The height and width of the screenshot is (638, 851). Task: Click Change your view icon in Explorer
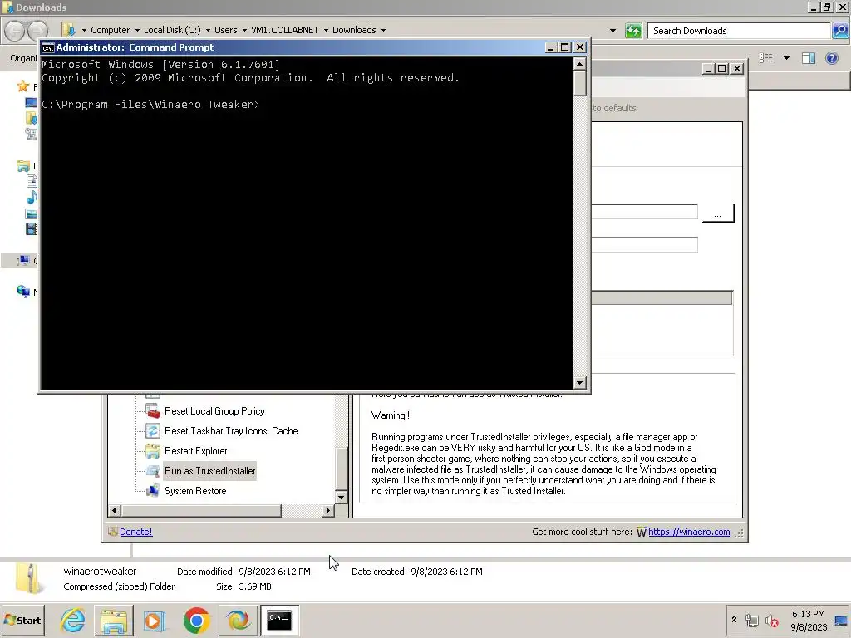(x=765, y=57)
